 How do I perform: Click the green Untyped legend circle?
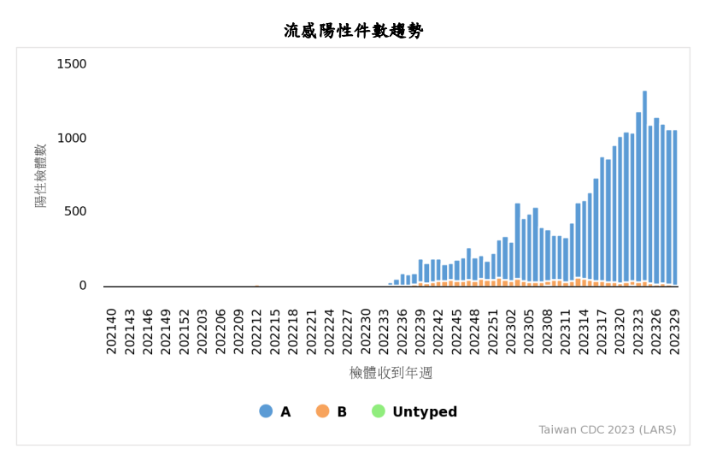click(379, 411)
